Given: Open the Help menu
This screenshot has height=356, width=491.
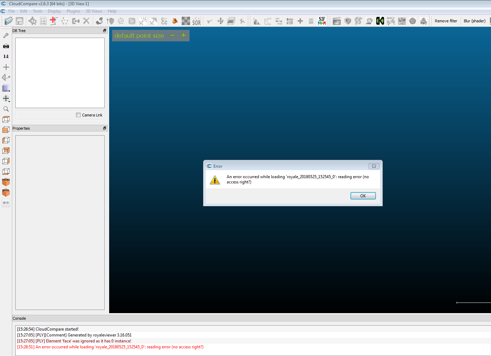Looking at the screenshot, I should (112, 11).
